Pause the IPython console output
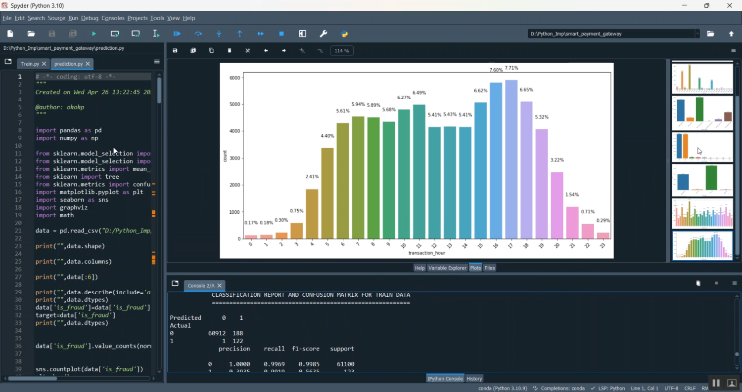Screen dimensions: 742x392 [x=716, y=383]
